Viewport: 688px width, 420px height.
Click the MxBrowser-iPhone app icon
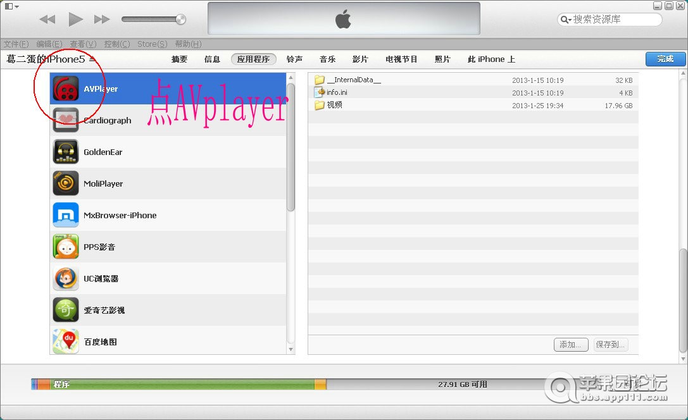click(66, 215)
